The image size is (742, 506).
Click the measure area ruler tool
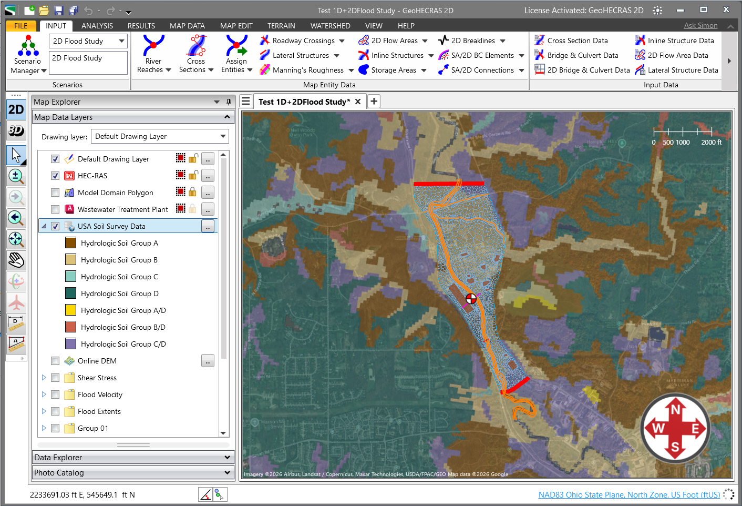16,344
